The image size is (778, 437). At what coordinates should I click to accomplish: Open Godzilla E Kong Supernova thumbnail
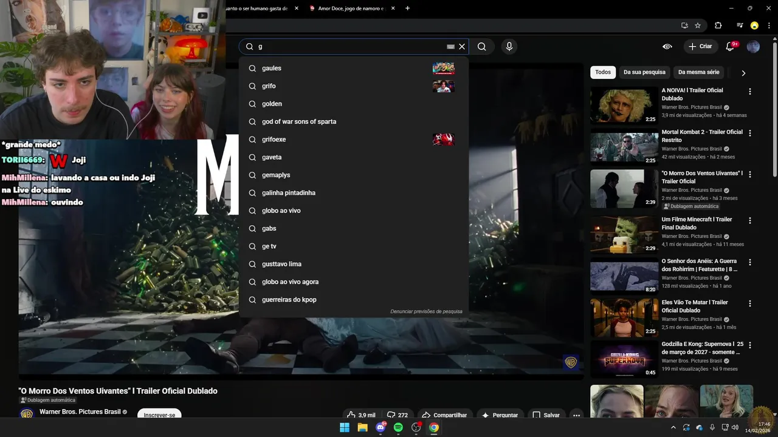(624, 359)
